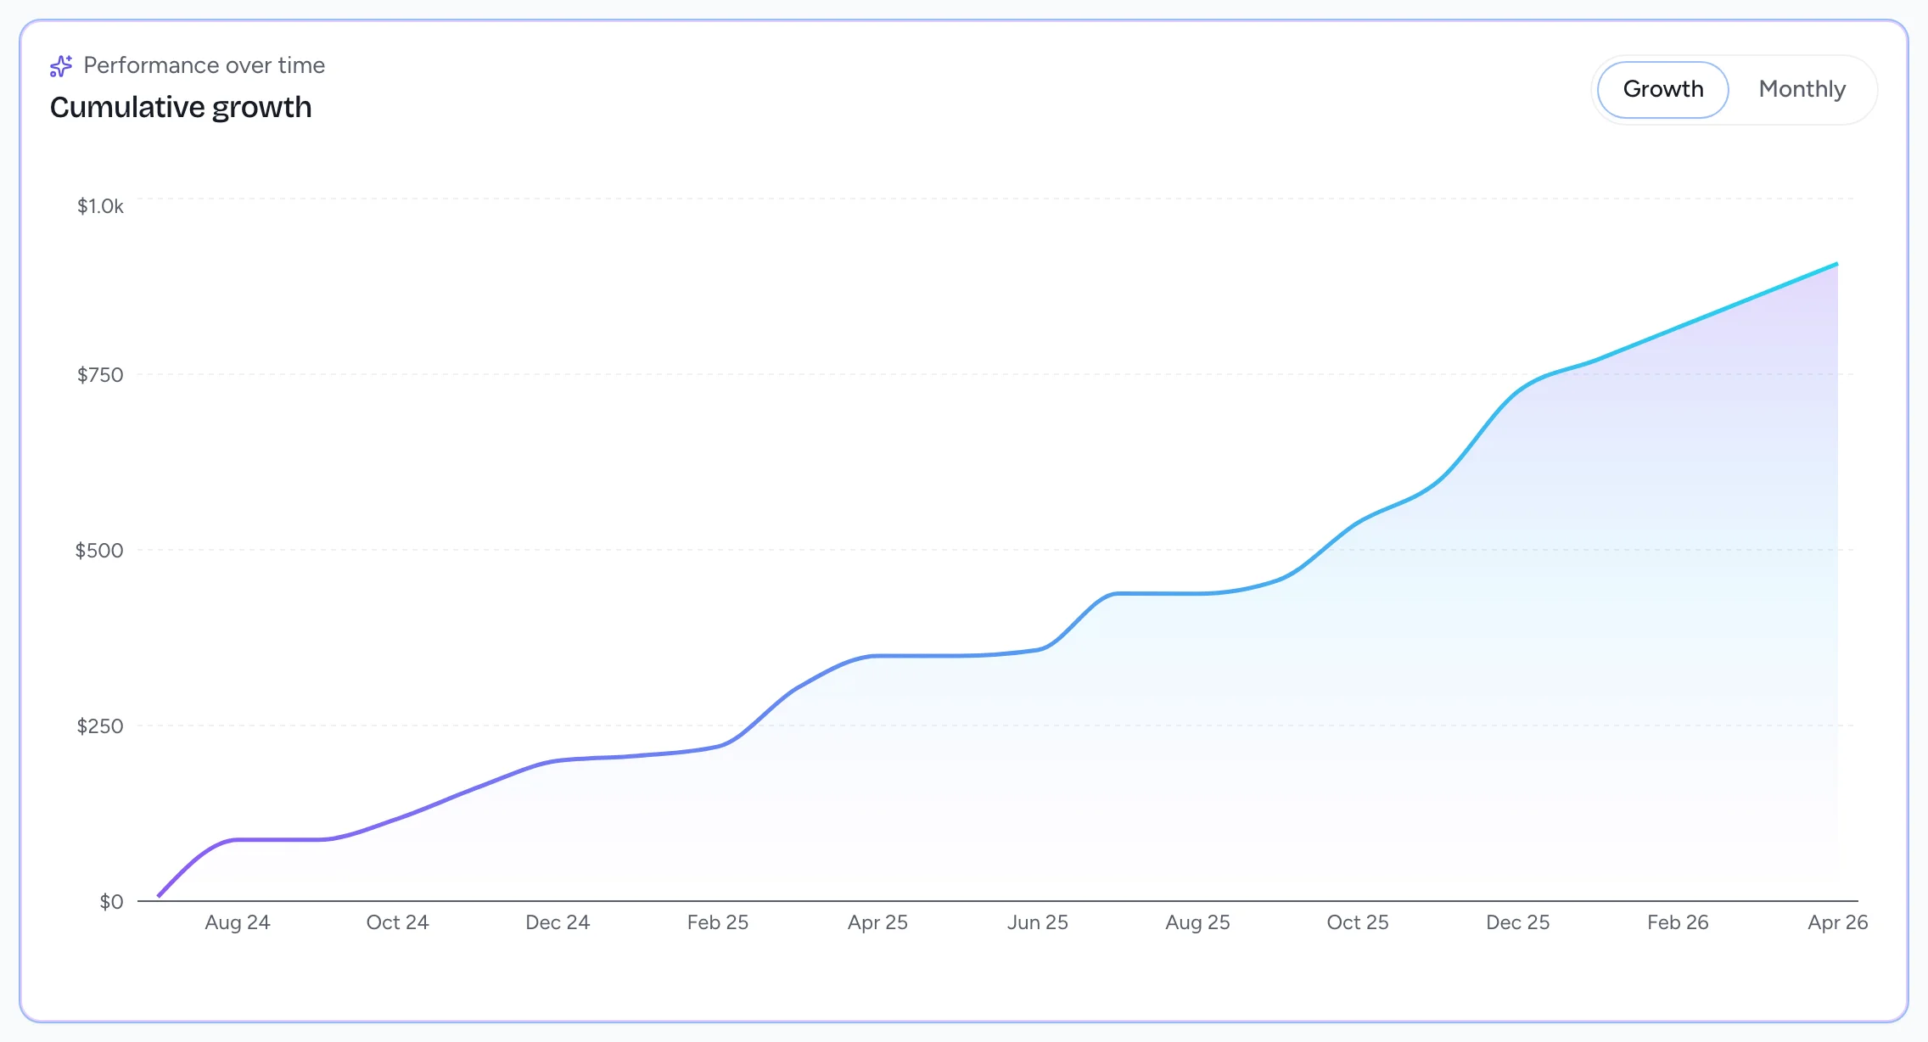Click the growth line's starting point near $0
Viewport: 1928px width, 1042px height.
159,896
